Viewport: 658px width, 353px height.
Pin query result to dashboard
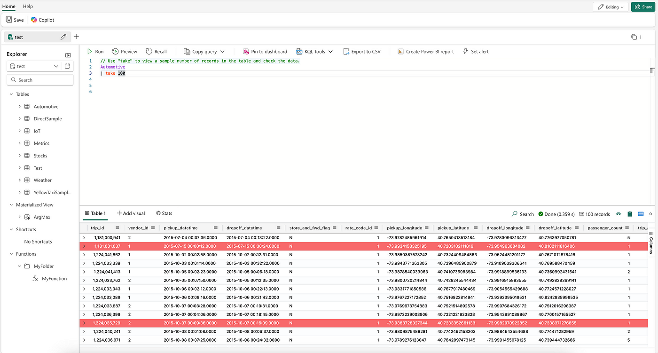265,52
